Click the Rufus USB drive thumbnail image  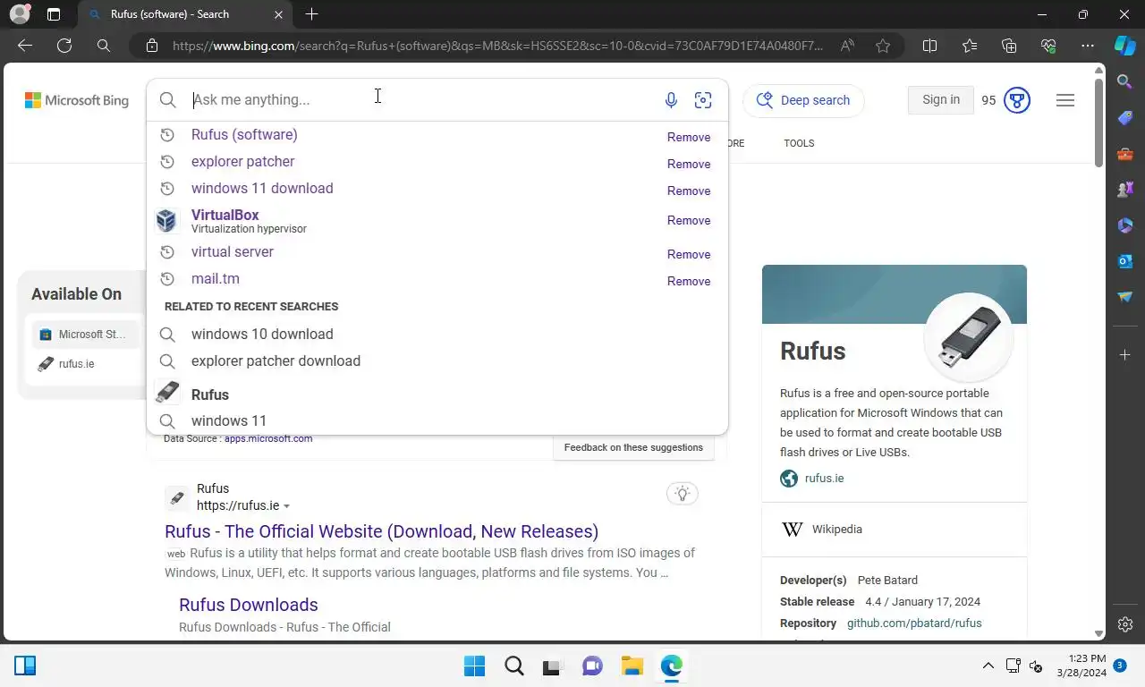pyautogui.click(x=969, y=337)
